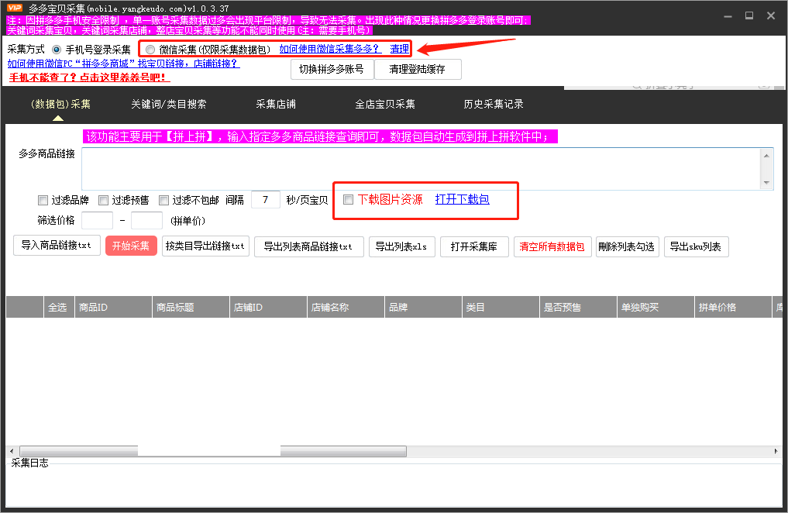Click the minimum 筛选价格 field
The height and width of the screenshot is (513, 788).
click(x=97, y=221)
